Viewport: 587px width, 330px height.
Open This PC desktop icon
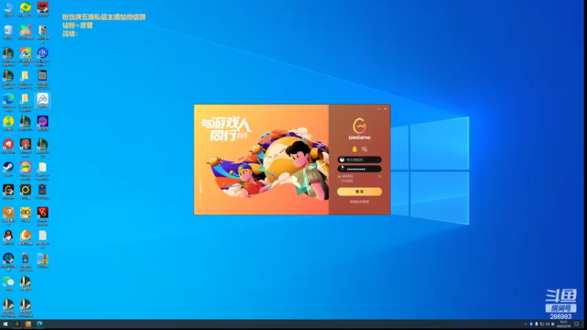pos(8,10)
